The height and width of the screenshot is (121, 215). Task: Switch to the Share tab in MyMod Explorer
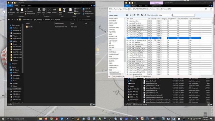23,6
